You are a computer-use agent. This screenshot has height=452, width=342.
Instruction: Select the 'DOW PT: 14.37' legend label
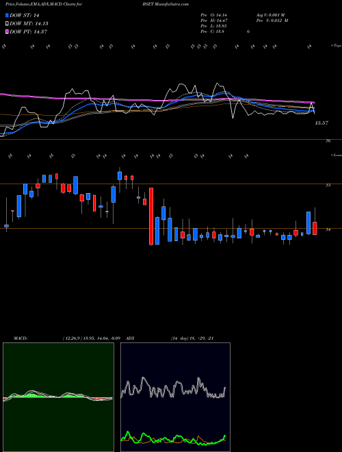[x=28, y=32]
